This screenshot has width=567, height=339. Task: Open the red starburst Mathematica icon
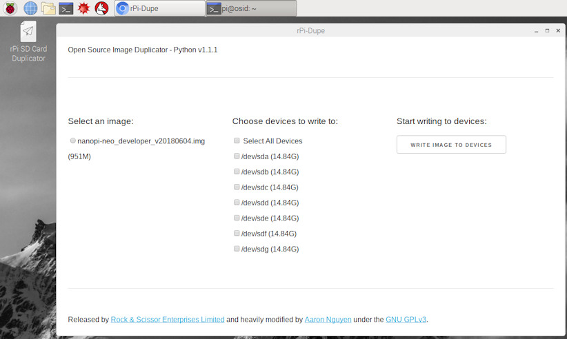pyautogui.click(x=84, y=8)
